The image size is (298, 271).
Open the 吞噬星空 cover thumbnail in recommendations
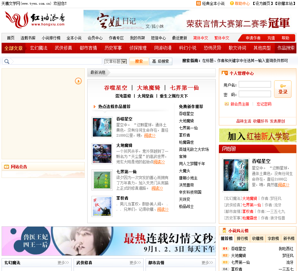(x=102, y=127)
